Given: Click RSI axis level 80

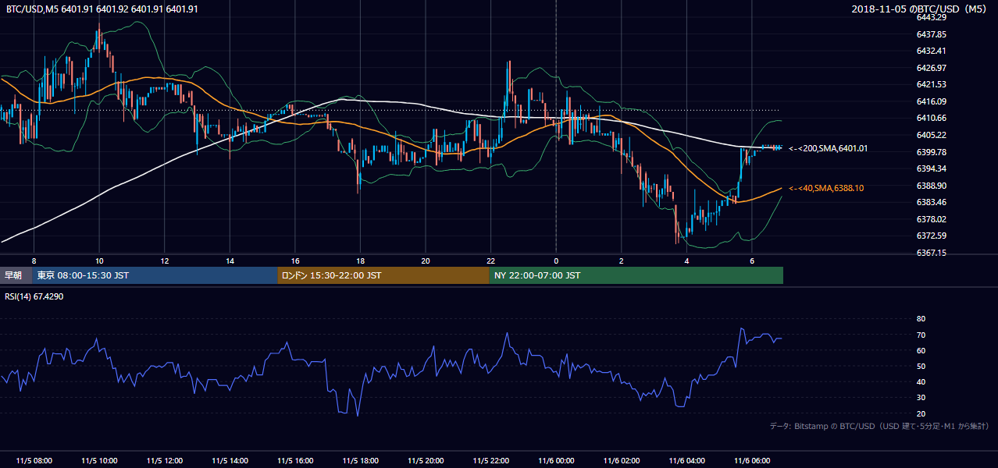Looking at the screenshot, I should (921, 319).
